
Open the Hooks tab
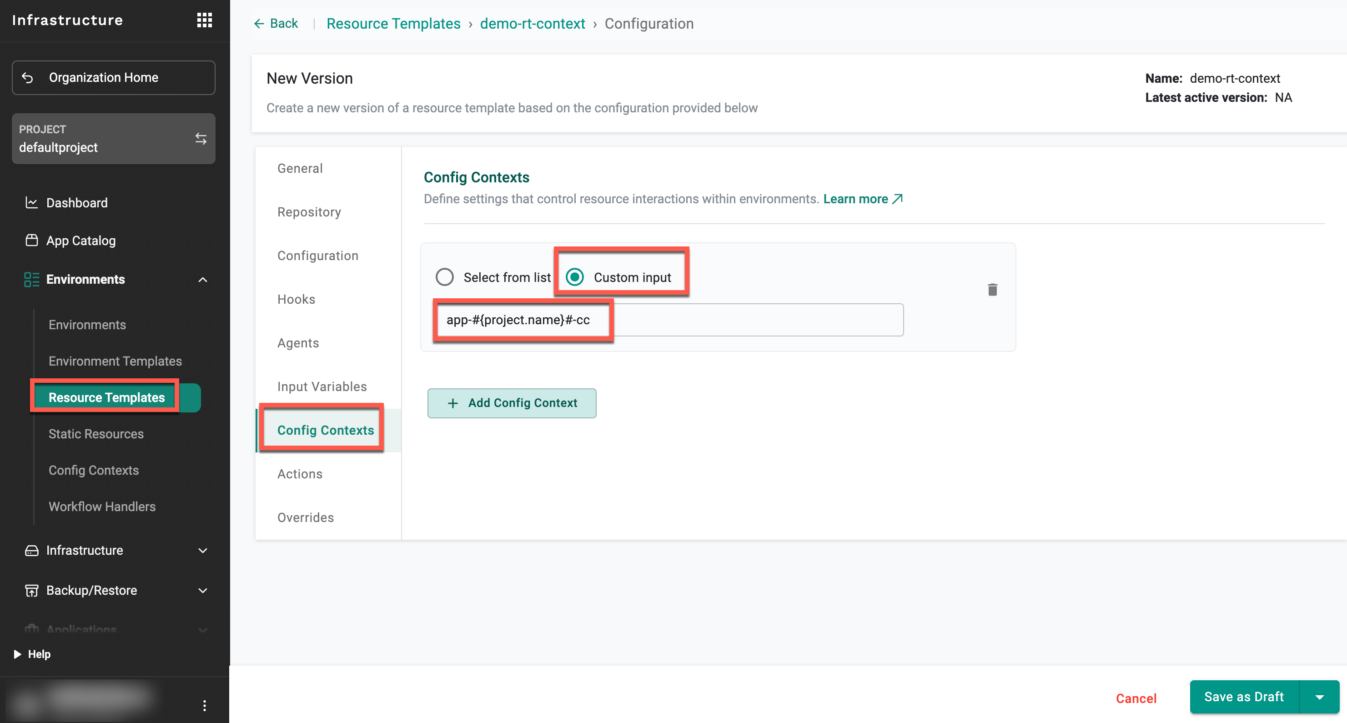[296, 299]
